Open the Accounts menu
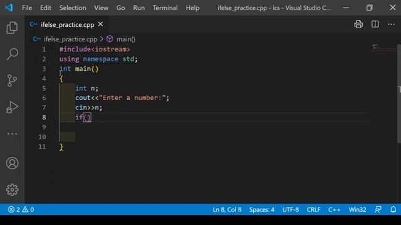Viewport: 401px width, 225px height. click(x=12, y=163)
